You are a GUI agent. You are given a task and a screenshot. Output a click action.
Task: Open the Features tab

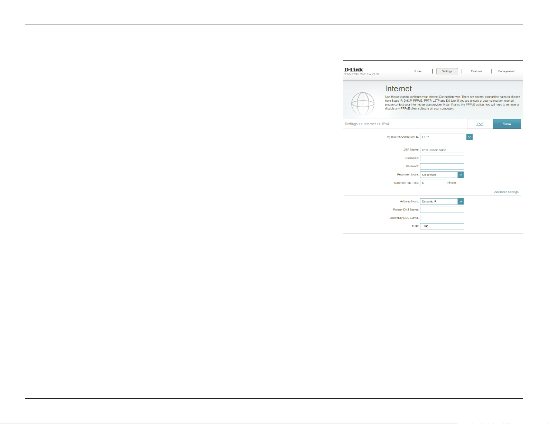[476, 71]
